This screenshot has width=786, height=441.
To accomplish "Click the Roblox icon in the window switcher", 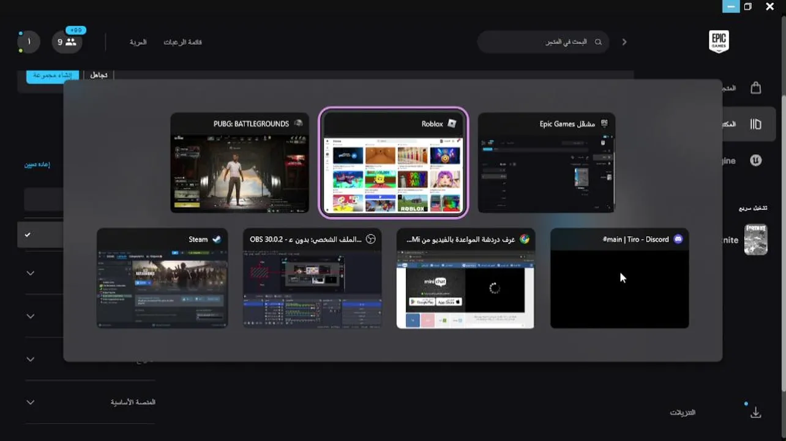I will [x=452, y=124].
